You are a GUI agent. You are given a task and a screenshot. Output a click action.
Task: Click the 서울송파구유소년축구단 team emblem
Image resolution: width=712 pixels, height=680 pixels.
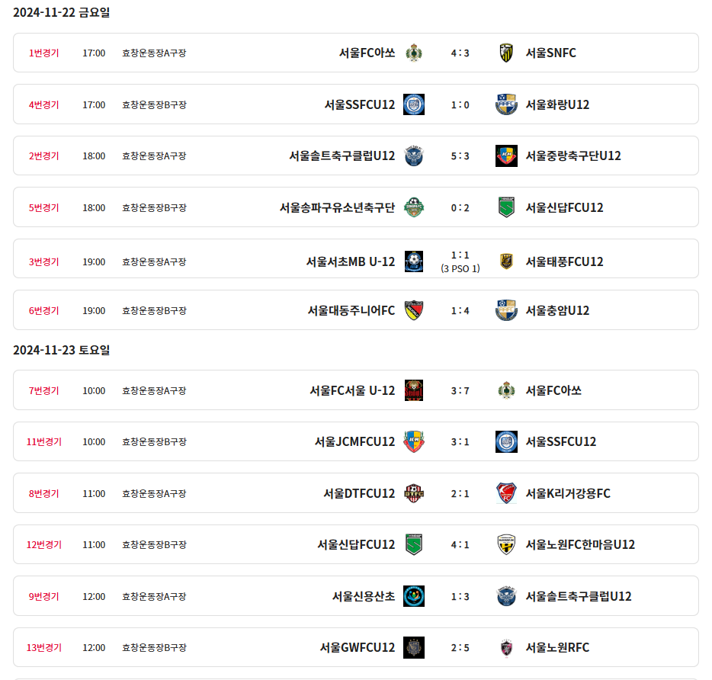click(414, 207)
